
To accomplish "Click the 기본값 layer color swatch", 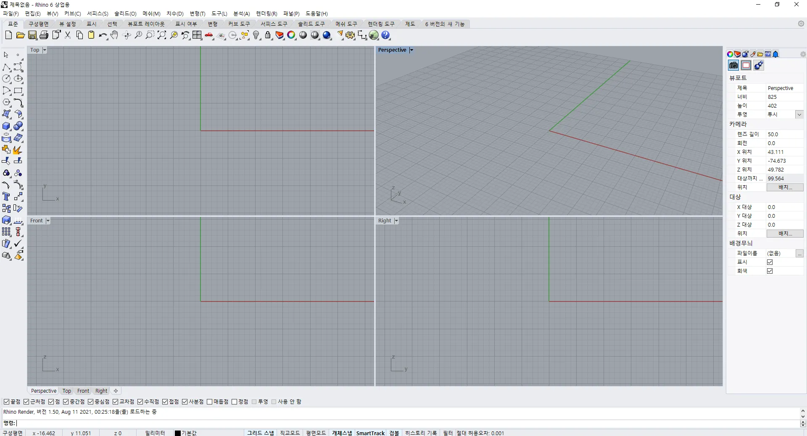I will pos(178,433).
